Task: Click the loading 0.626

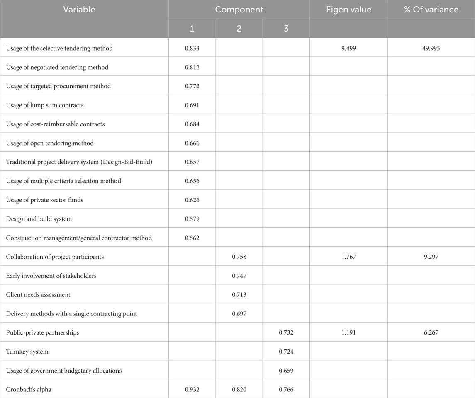Action: (192, 200)
